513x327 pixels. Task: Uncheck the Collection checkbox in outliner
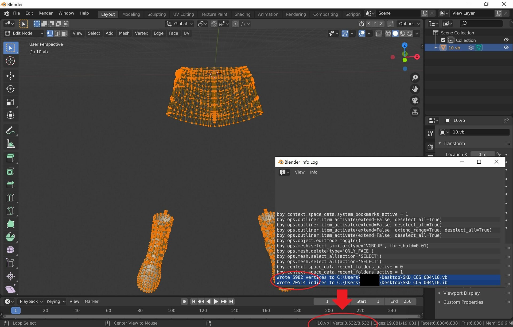[443, 40]
